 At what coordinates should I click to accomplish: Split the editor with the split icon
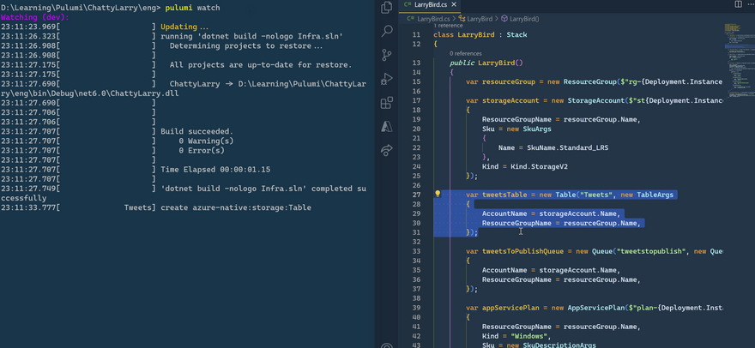[x=738, y=4]
